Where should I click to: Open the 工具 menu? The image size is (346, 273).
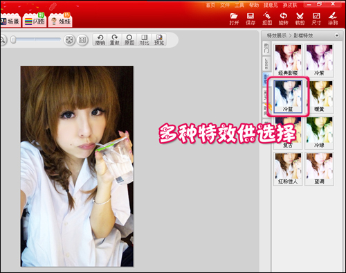(x=239, y=5)
